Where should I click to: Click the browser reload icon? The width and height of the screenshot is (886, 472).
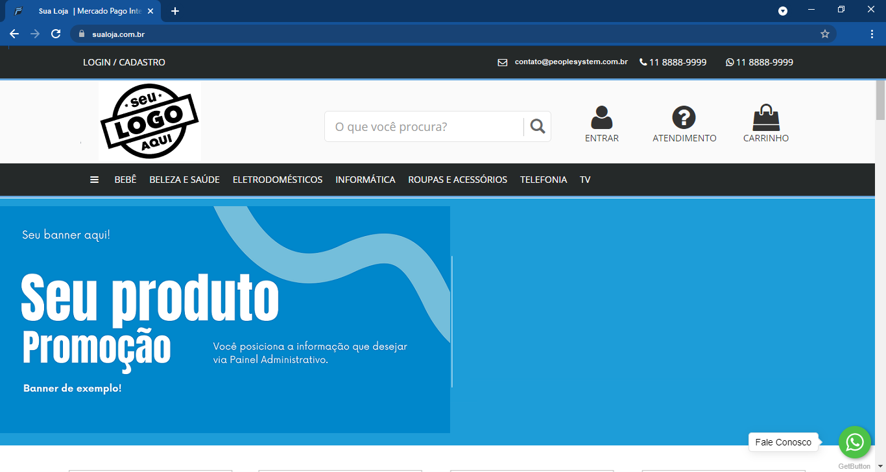tap(55, 33)
